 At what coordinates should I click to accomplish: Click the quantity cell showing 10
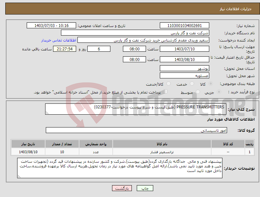(62, 152)
